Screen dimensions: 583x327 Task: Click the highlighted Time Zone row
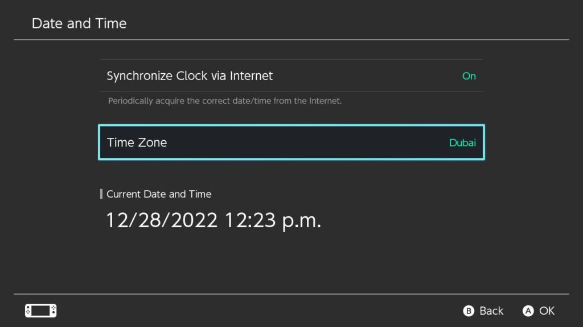click(291, 142)
